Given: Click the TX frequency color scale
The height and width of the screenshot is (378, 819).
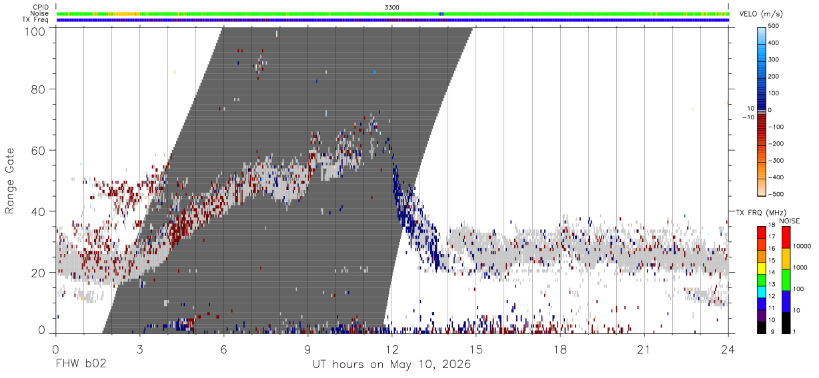Looking at the screenshot, I should [x=762, y=280].
